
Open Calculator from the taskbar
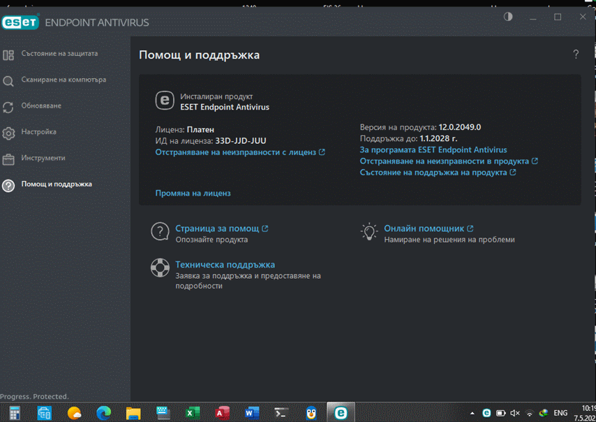(15, 413)
